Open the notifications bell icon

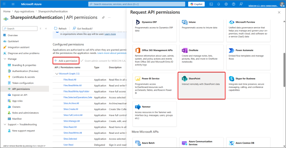pos(219,4)
